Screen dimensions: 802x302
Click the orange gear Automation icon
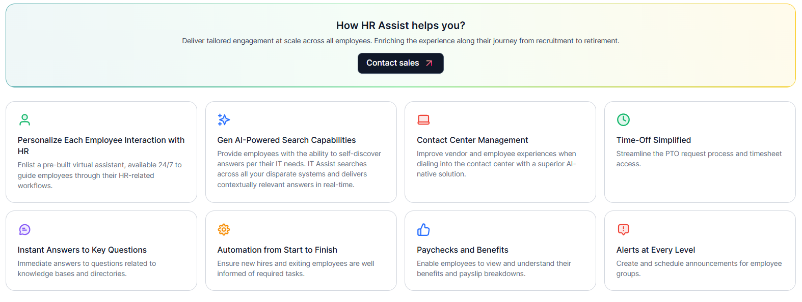pyautogui.click(x=224, y=229)
